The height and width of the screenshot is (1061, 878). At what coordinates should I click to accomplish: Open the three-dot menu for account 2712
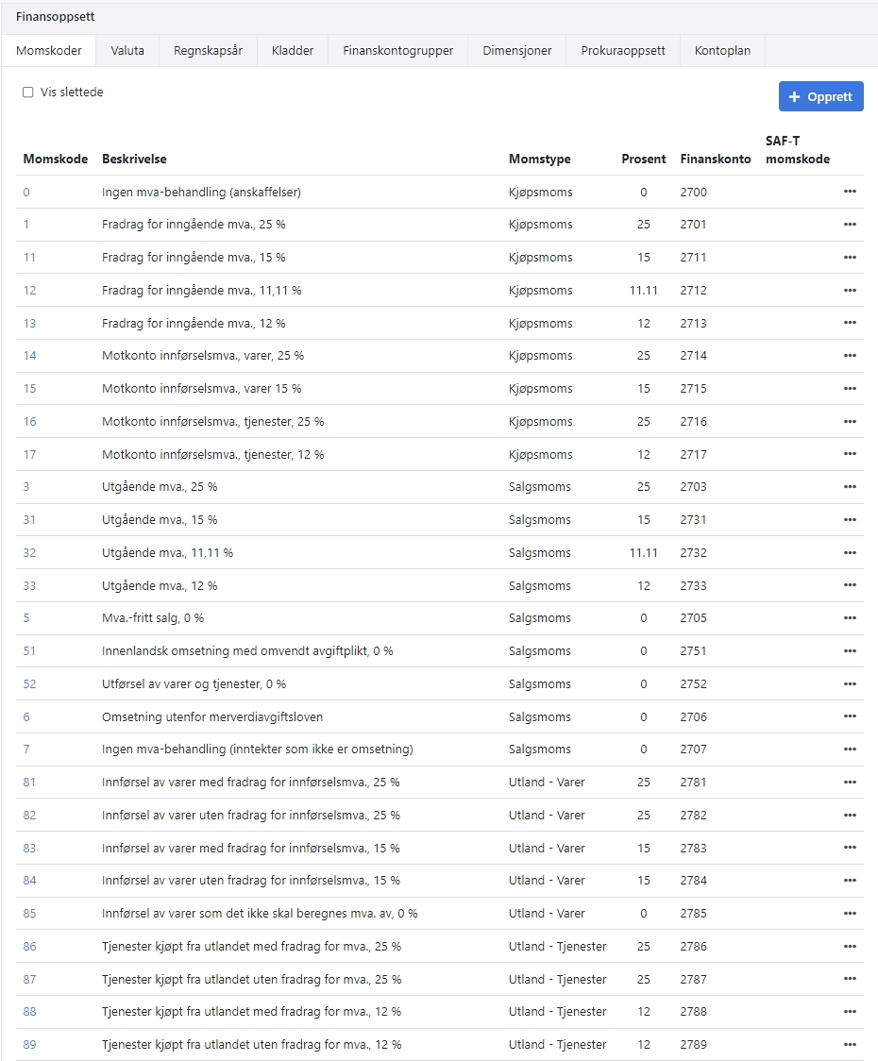850,290
